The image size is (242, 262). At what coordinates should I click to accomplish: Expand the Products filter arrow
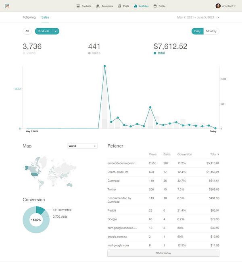56,31
